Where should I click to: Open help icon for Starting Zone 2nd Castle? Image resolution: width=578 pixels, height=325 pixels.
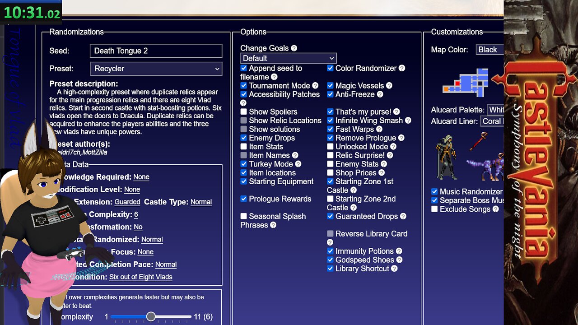click(x=354, y=208)
